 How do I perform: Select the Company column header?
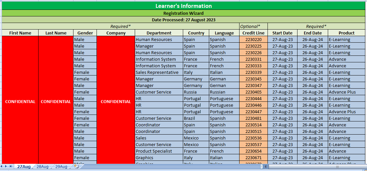tap(116, 33)
